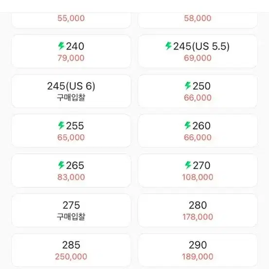Viewport: 269px width, 269px height.
Task: Tap the 58,000 price card
Action: 197,20
